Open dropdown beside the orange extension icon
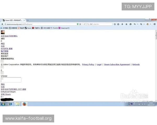The image size is (157, 125). (x=150, y=24)
